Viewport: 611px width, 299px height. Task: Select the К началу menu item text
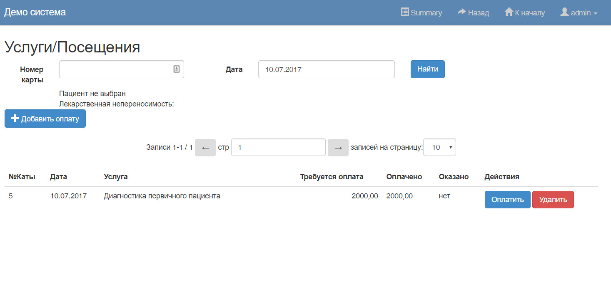(x=530, y=13)
